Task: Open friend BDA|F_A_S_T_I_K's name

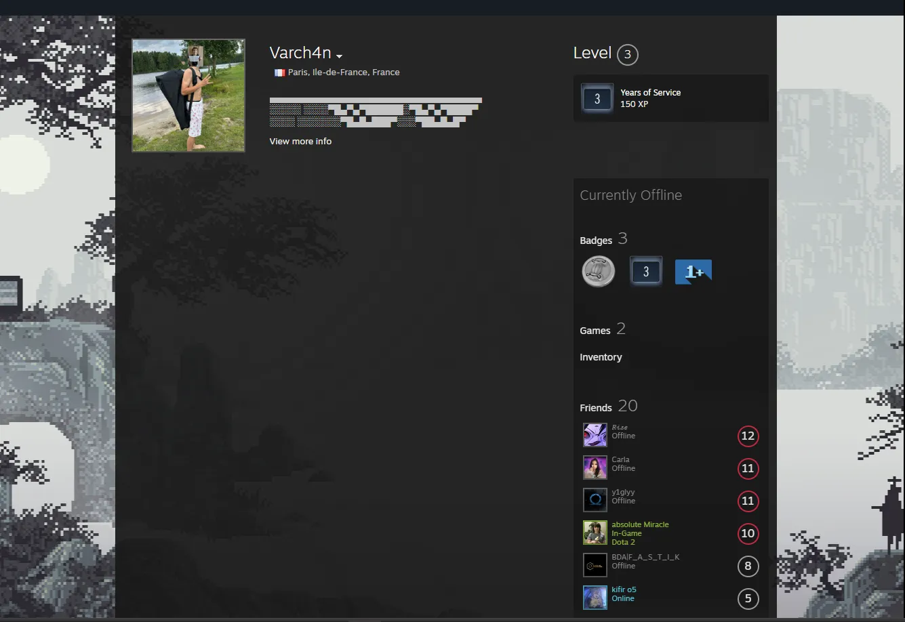Action: pos(645,557)
